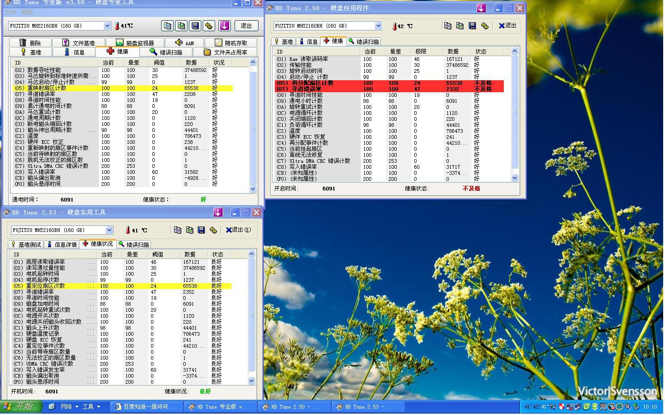Switch to 错误扫描 tab in HD Tune Pro 3.50
This screenshot has height=415, width=665.
tap(166, 52)
